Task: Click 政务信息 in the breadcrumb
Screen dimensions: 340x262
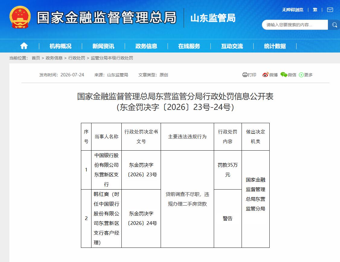Action: tap(54, 58)
